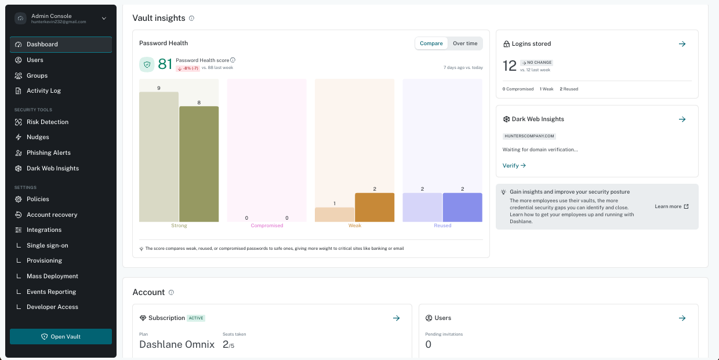Screen dimensions: 719x360
Task: Open the Nudges page
Action: click(61, 137)
